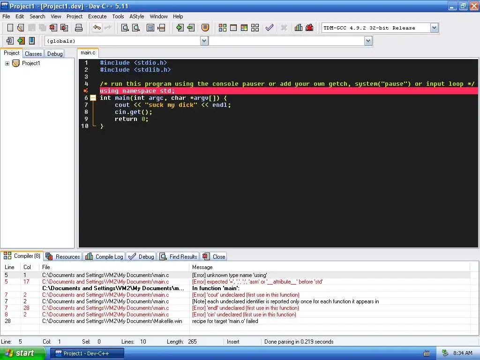Click the Replace magnifier toolbar icon

coord(136,28)
